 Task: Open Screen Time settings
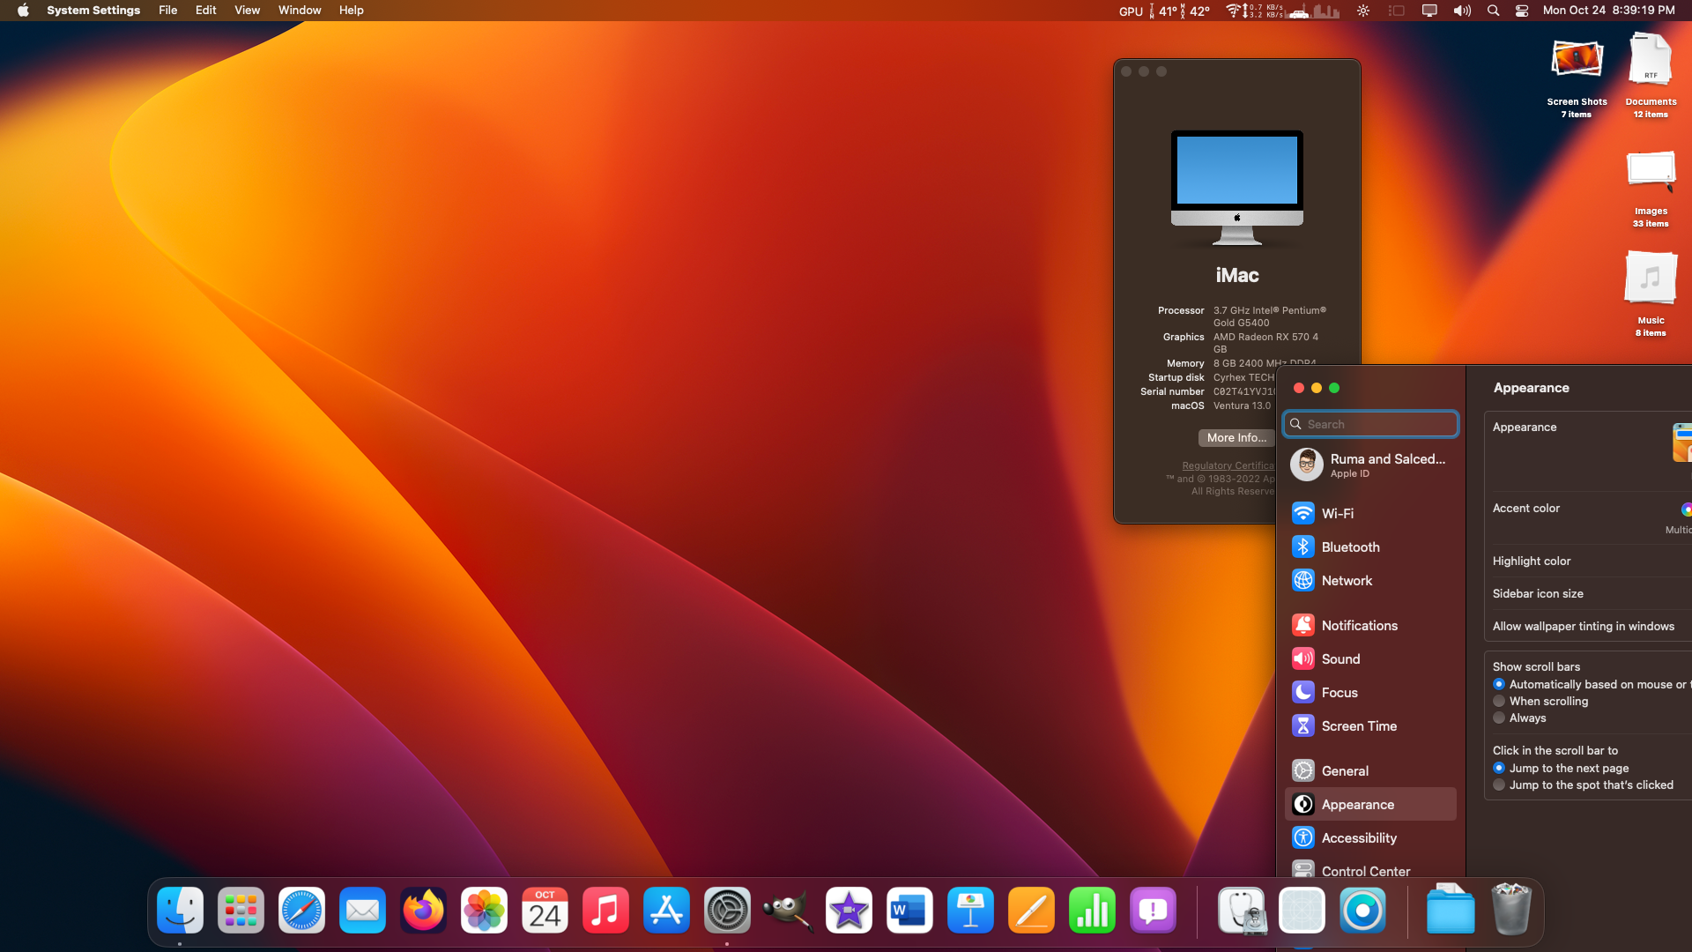click(x=1358, y=725)
